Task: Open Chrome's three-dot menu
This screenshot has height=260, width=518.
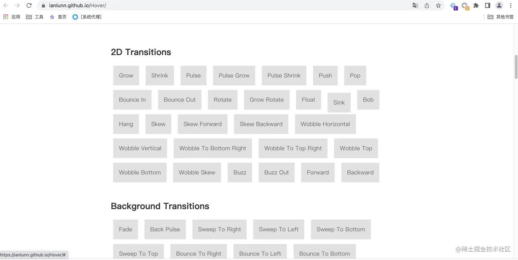Action: (511, 5)
